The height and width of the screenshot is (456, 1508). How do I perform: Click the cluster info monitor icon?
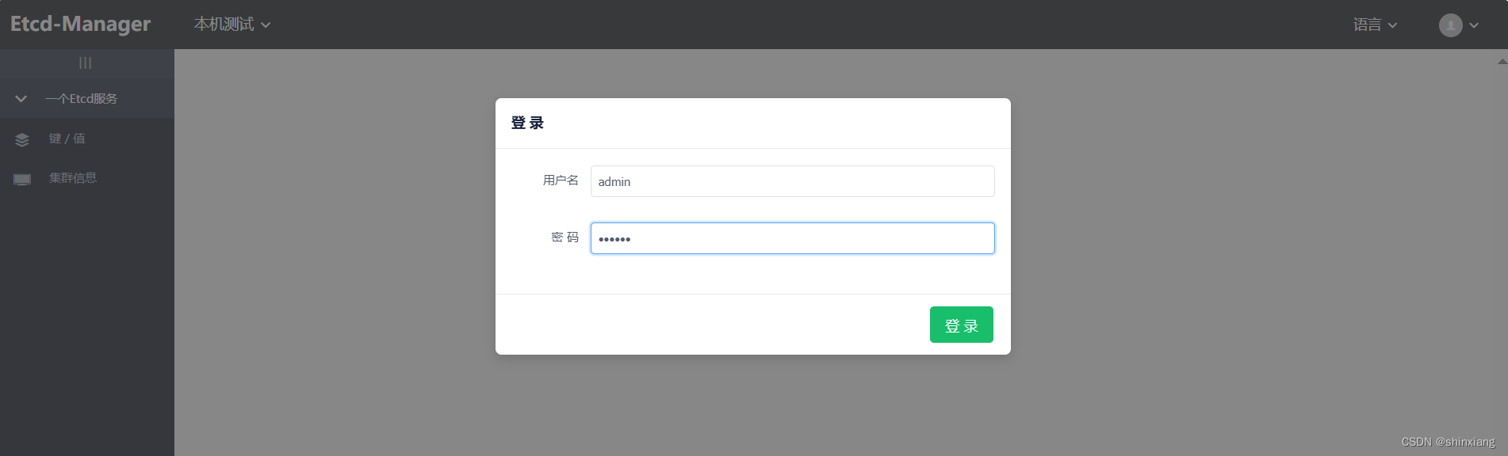click(22, 179)
